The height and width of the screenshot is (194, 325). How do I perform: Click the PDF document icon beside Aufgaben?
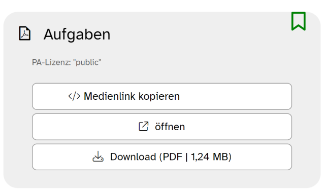(x=25, y=33)
